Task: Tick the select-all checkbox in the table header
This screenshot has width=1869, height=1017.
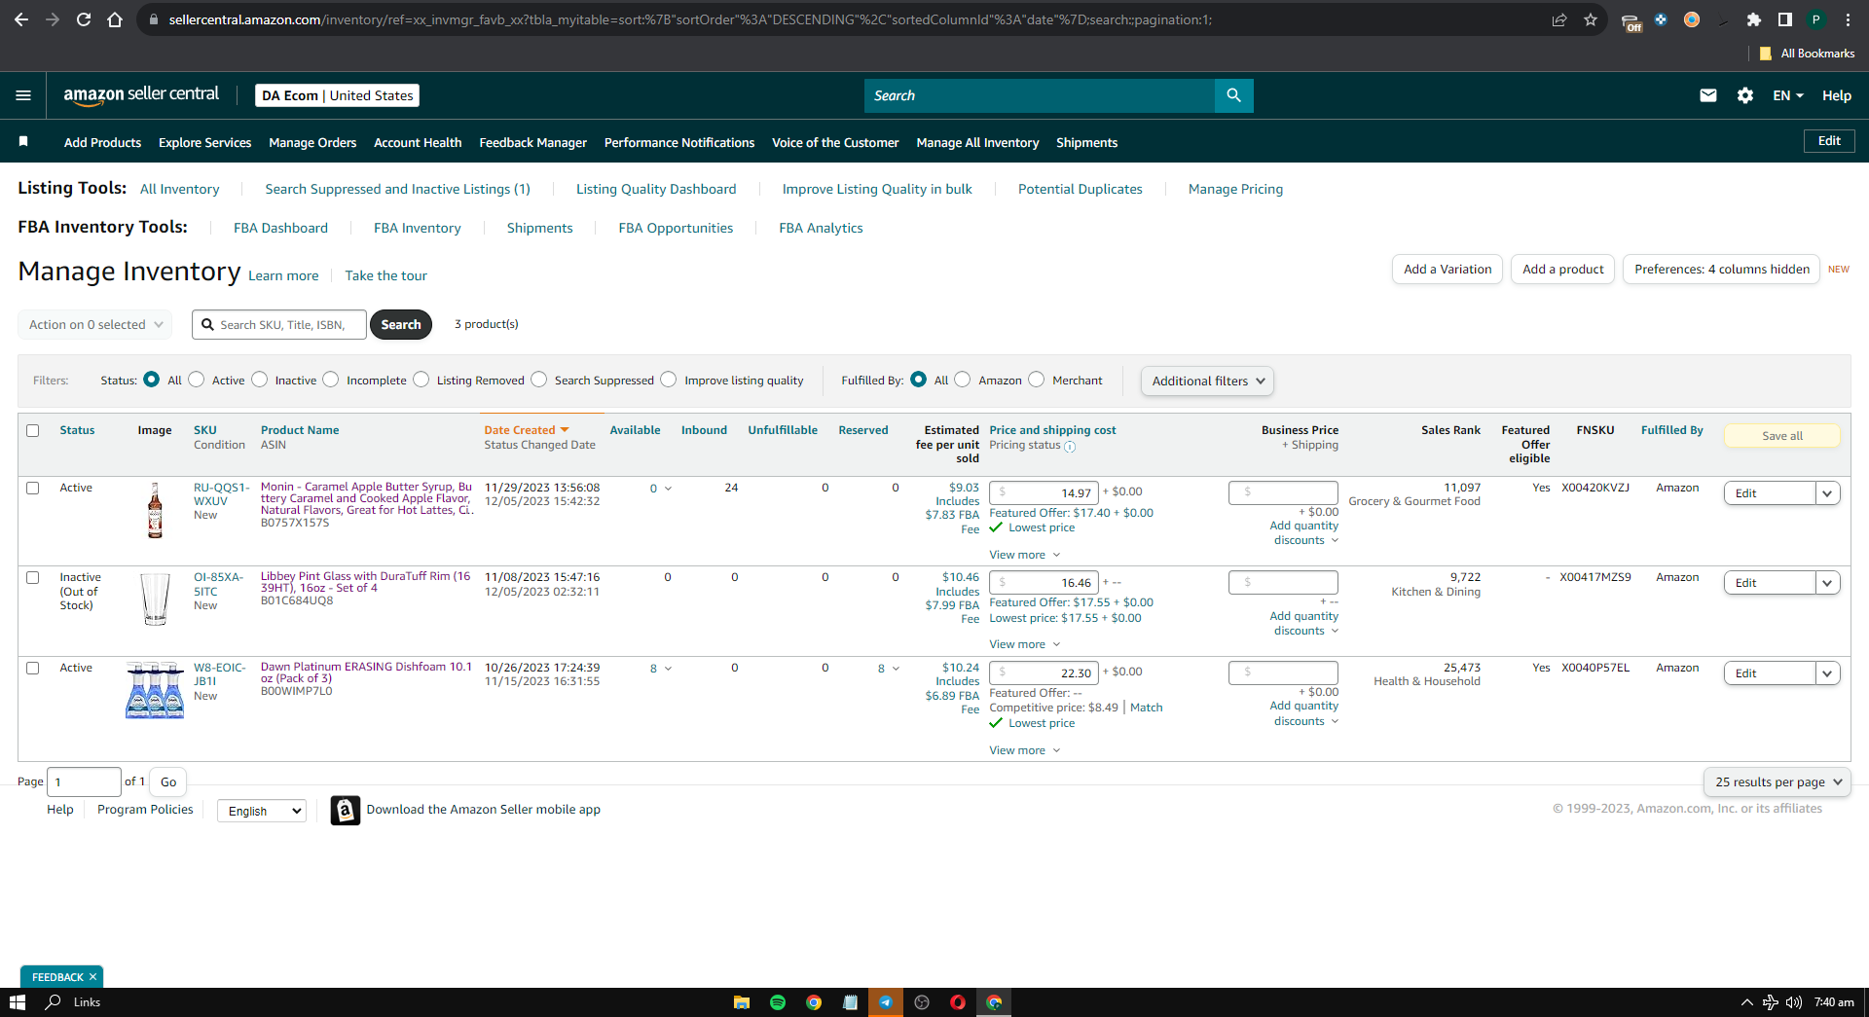Action: point(33,430)
